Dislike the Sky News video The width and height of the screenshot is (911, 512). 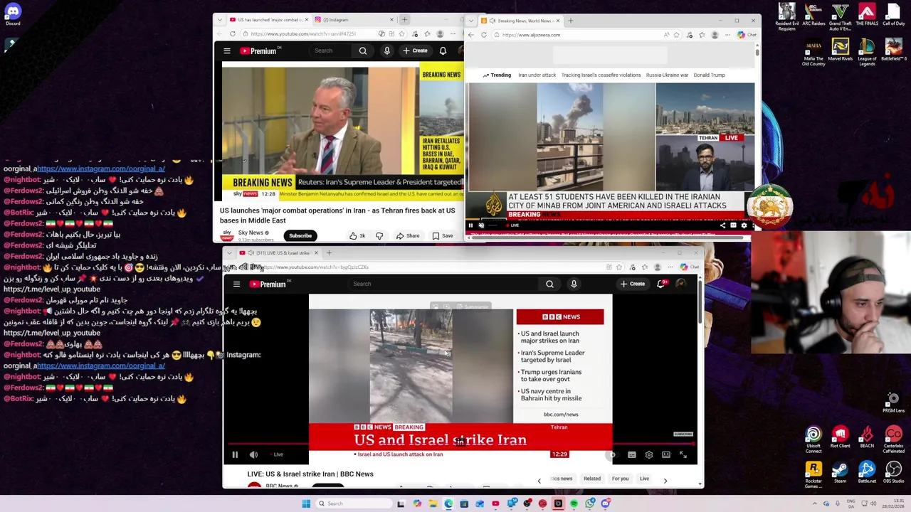click(379, 235)
